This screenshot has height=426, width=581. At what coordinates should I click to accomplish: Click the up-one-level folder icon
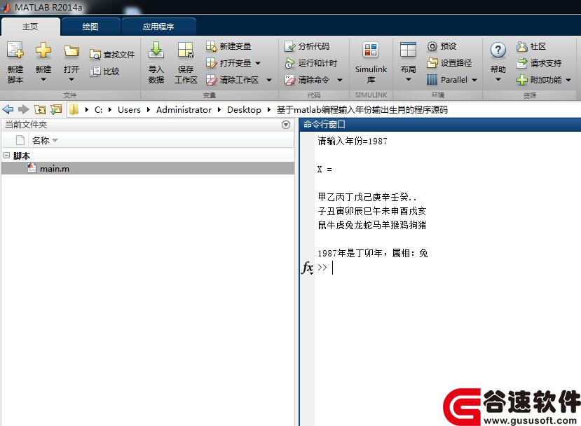point(40,109)
